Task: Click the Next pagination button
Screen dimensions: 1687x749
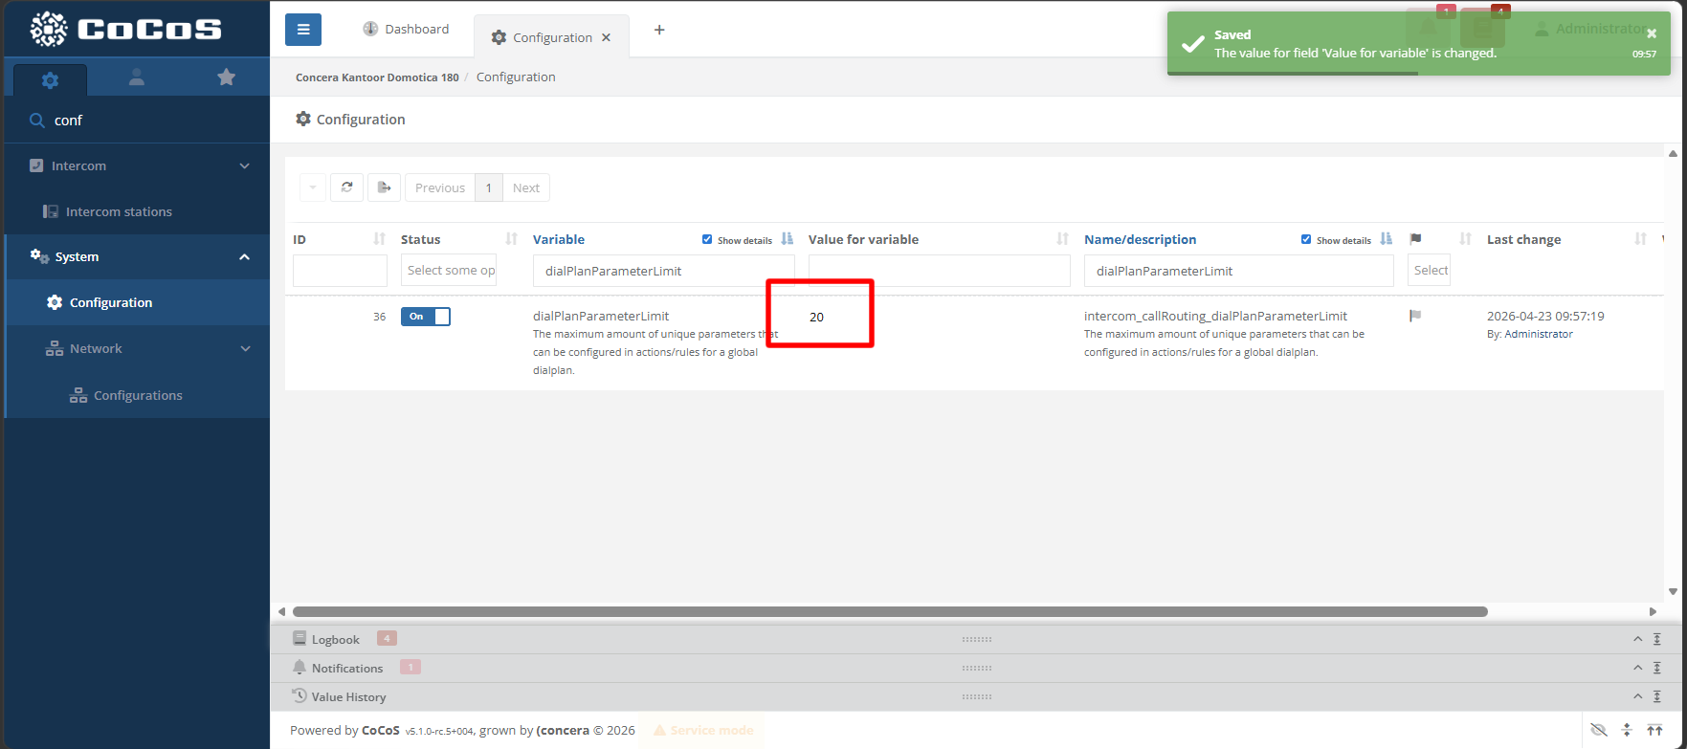Action: click(x=525, y=187)
